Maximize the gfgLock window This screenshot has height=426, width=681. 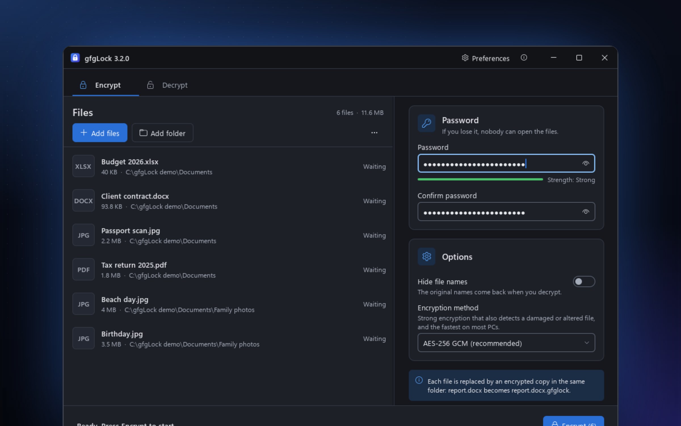coord(579,58)
